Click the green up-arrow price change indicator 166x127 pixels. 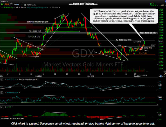point(150,4)
